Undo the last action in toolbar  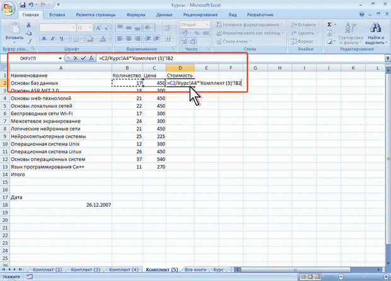[31, 5]
